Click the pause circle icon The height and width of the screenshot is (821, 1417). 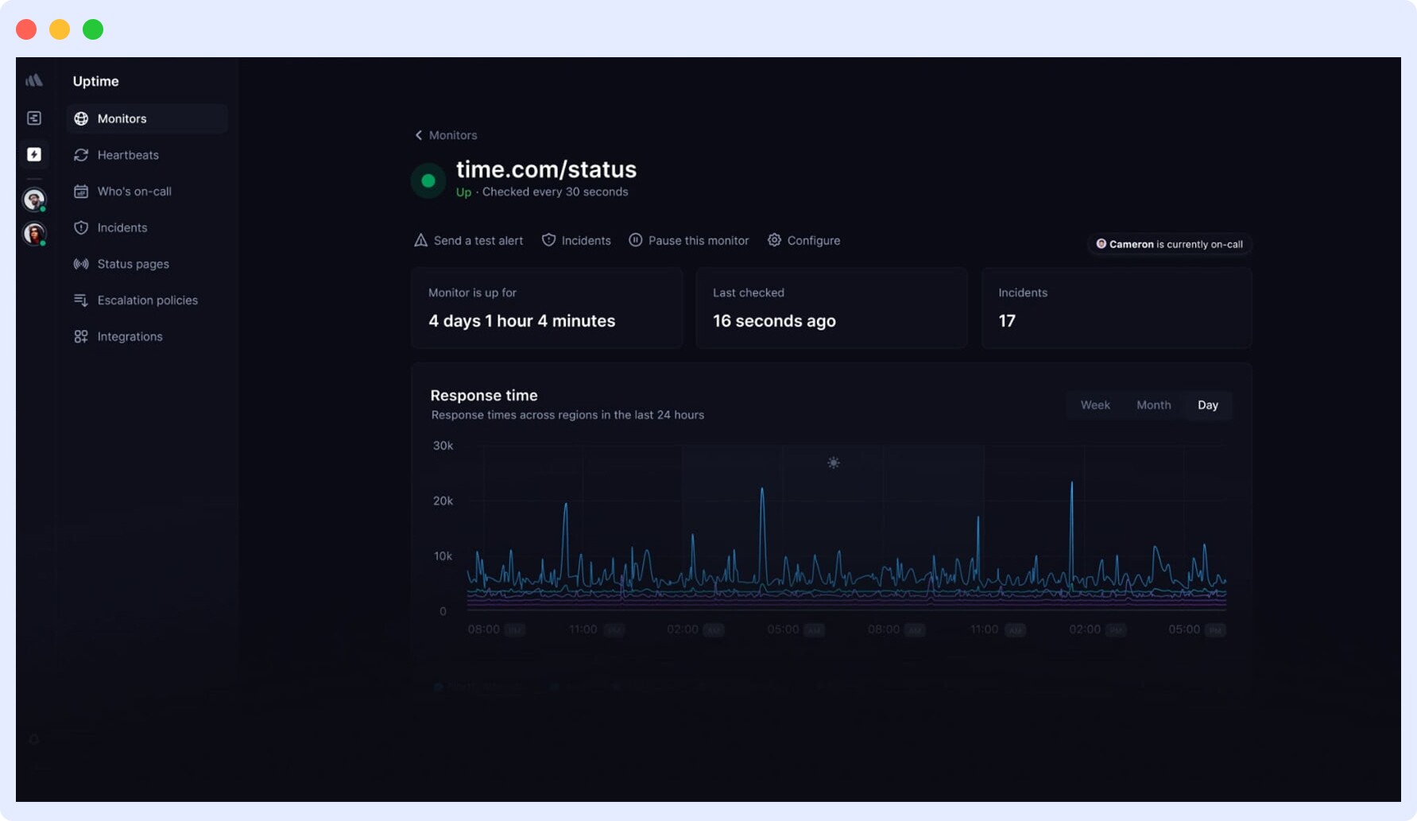[636, 240]
